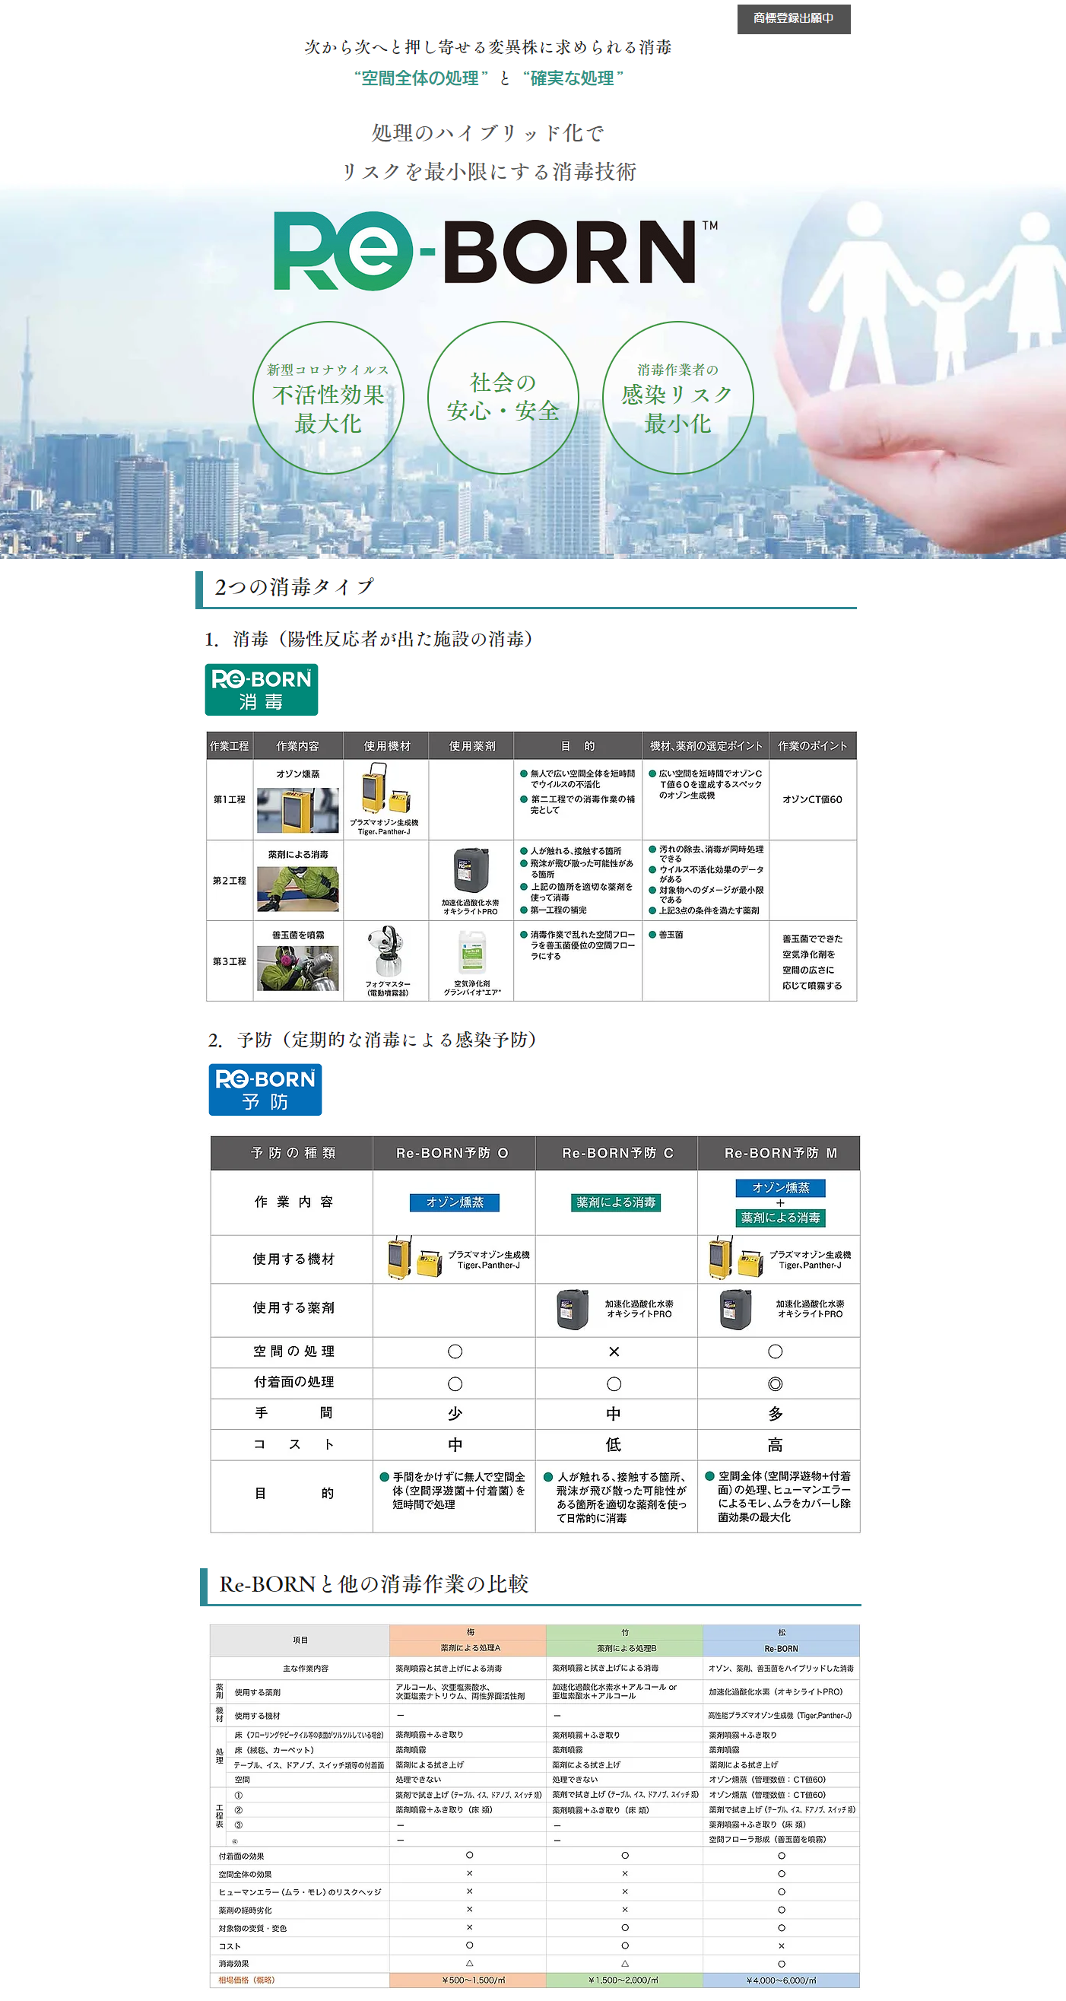Viewport: 1066px width, 2001px height.
Task: Open the 薬剤による消毒 worker photo in 第2工程 row
Action: 298,888
